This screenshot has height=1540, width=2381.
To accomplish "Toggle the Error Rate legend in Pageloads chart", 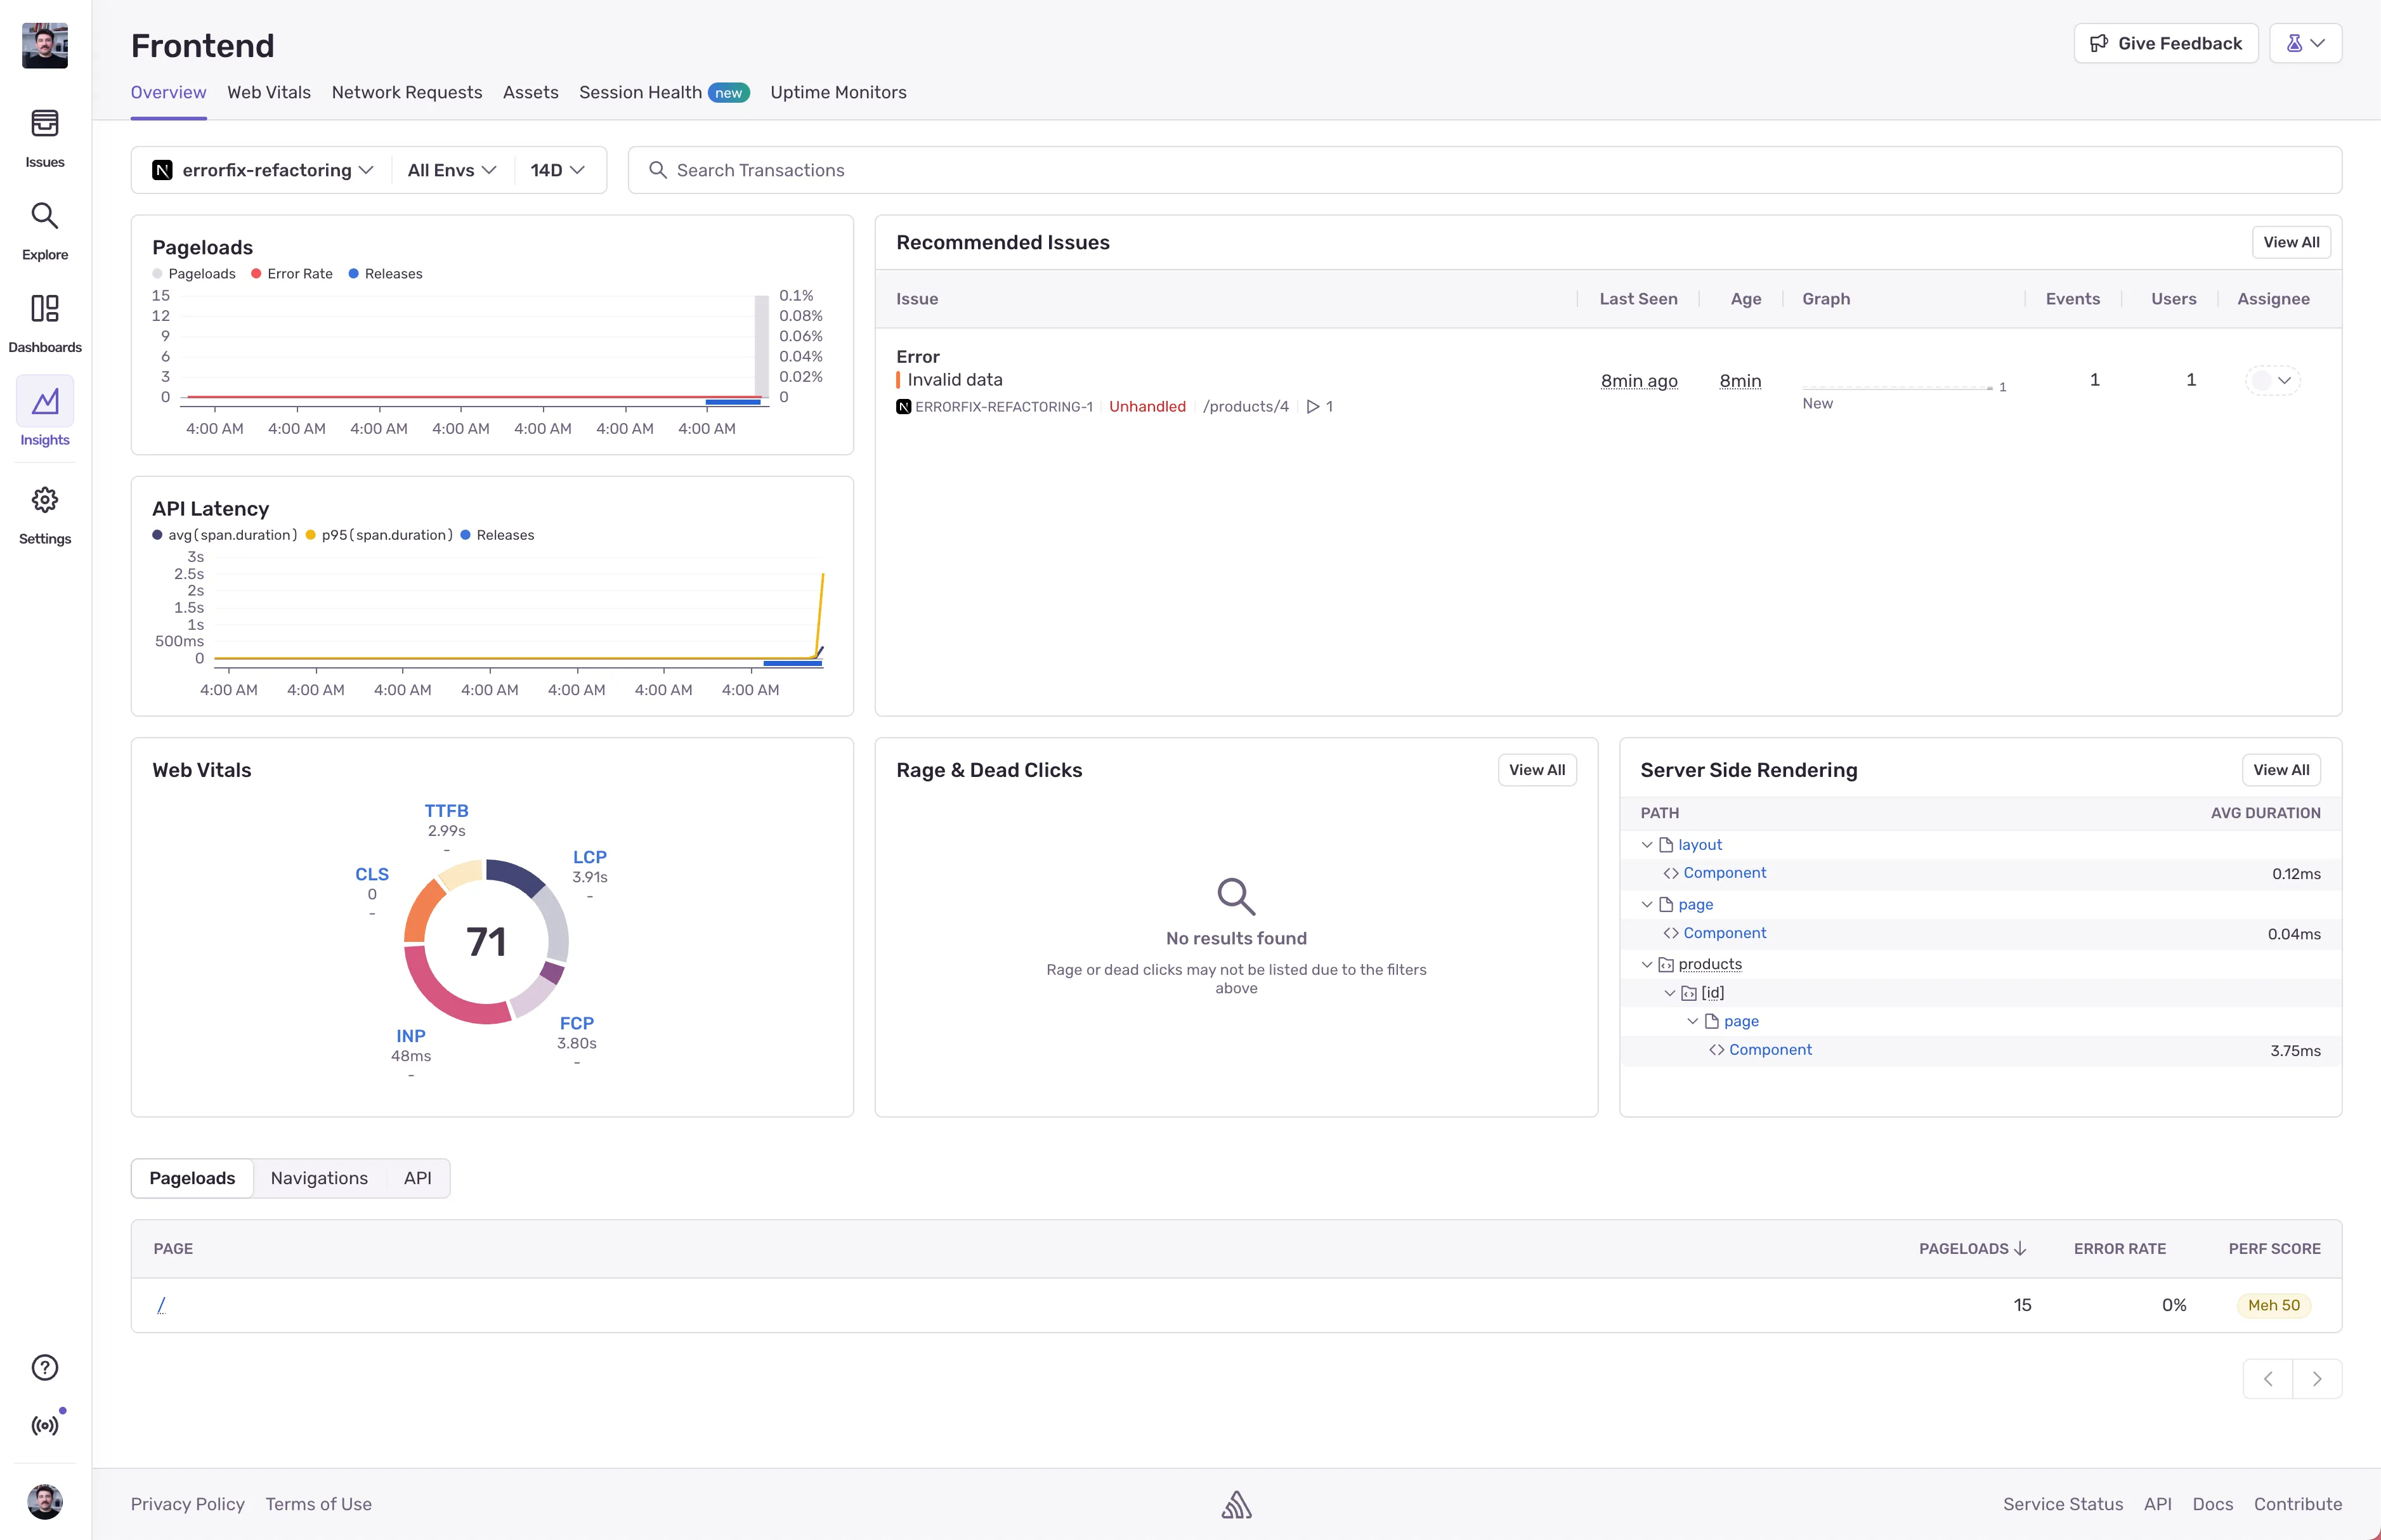I will 291,273.
